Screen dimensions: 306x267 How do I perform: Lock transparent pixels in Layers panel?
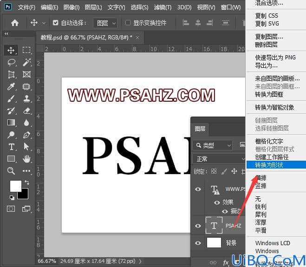point(214,171)
